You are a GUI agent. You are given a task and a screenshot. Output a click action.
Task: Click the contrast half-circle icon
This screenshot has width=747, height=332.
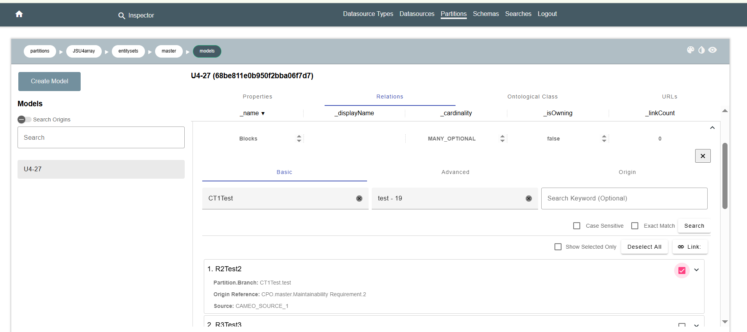(x=701, y=50)
